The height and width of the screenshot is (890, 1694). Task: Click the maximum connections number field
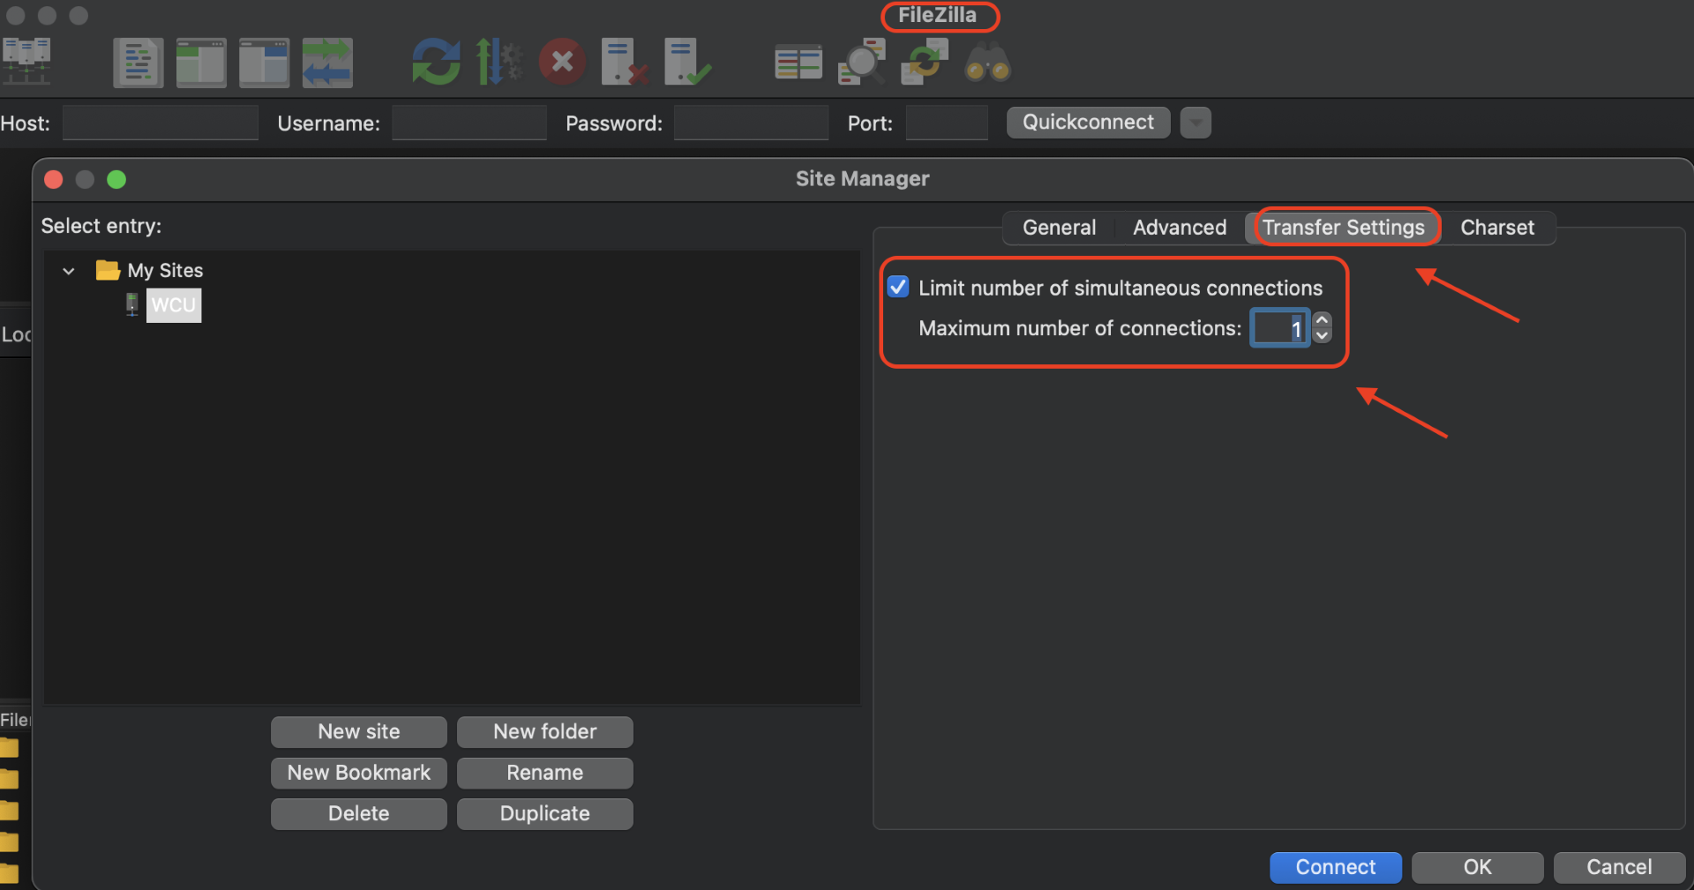(x=1280, y=328)
